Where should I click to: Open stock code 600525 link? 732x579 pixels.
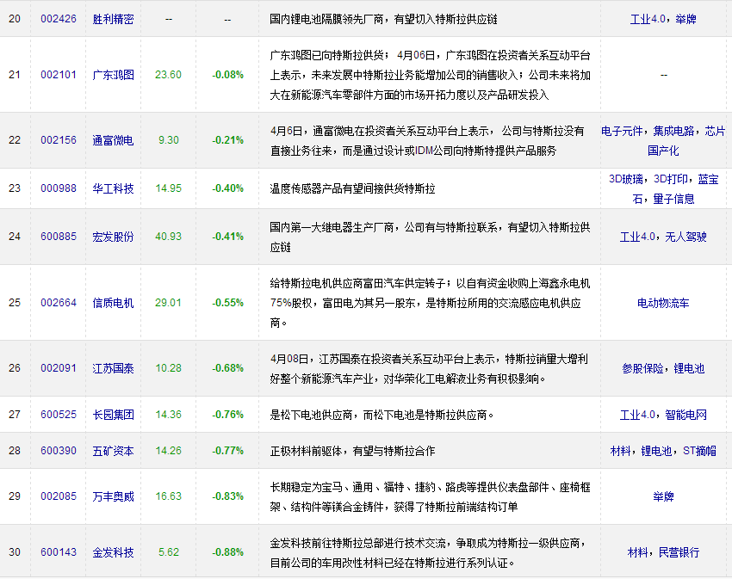[59, 415]
